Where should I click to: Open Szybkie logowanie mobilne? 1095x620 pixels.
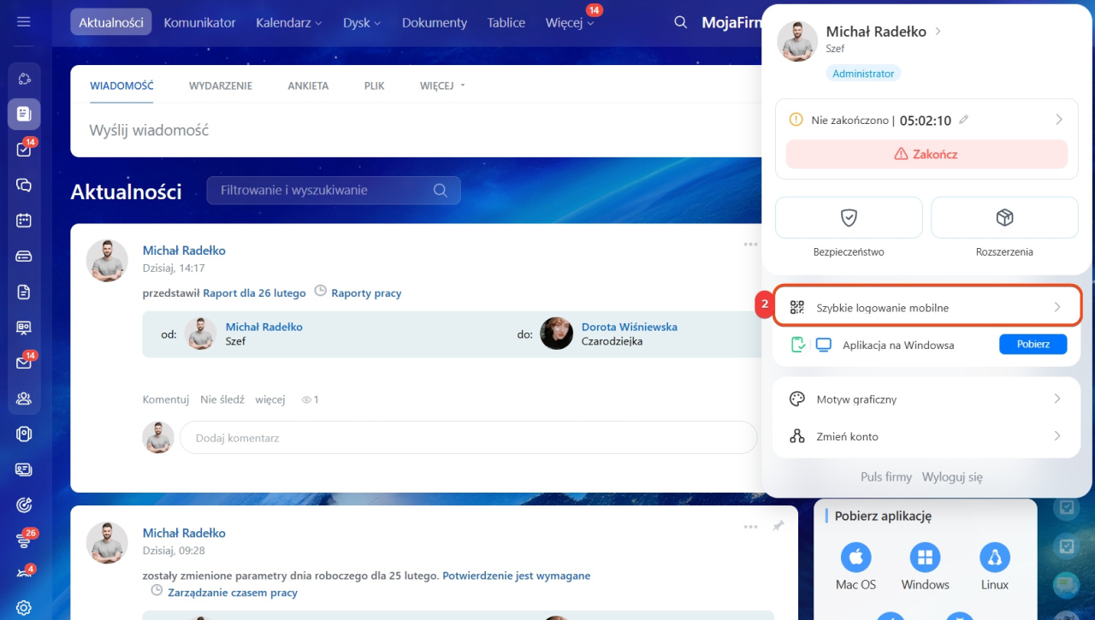click(x=927, y=307)
